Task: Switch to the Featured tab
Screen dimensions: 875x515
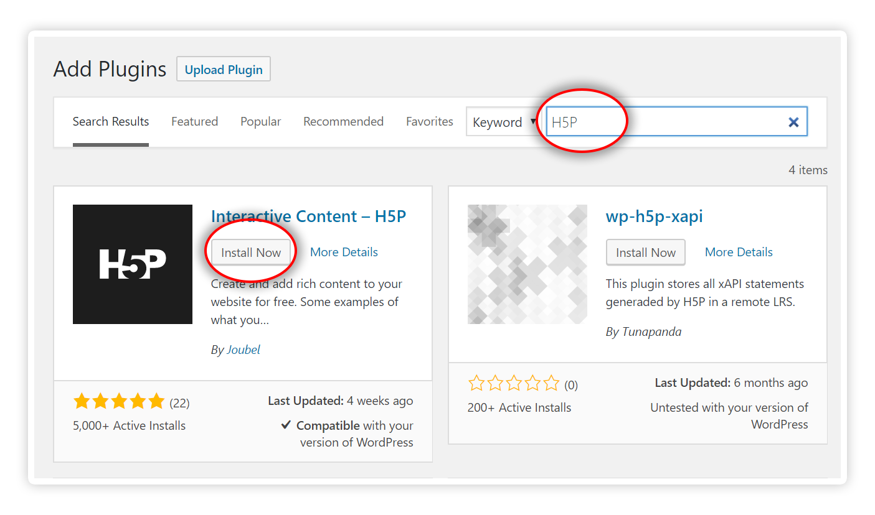Action: (x=194, y=122)
